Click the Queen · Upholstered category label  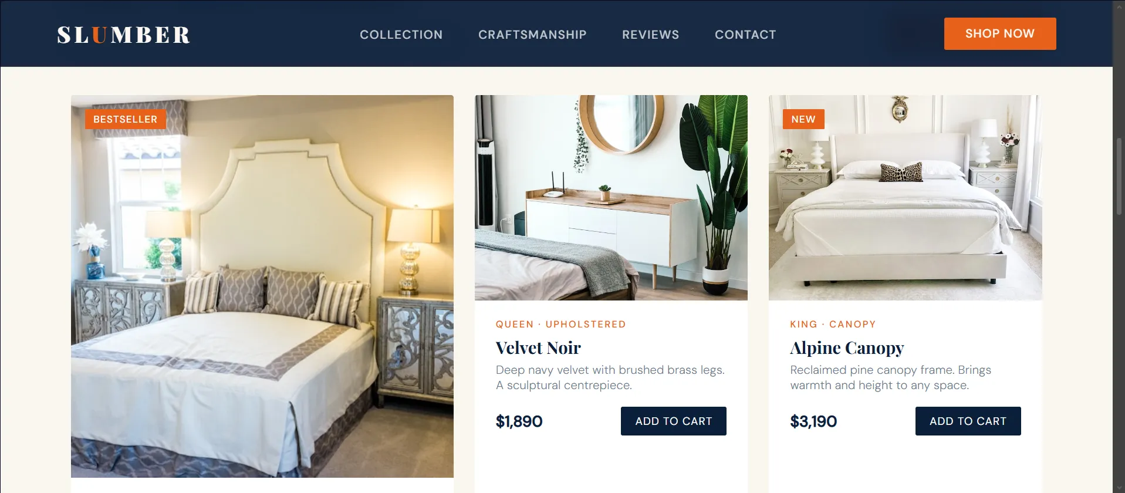point(561,324)
